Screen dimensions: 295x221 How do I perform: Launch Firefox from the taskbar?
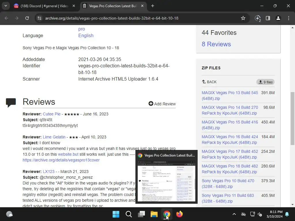pyautogui.click(x=179, y=214)
